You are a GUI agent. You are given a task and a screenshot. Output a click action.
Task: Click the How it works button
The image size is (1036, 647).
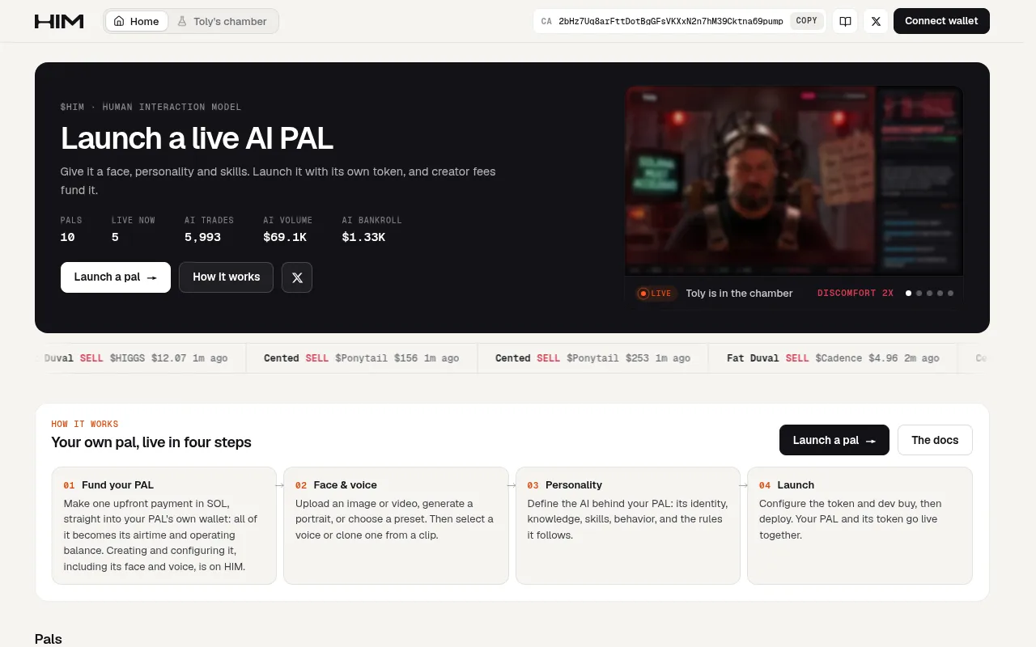coord(227,277)
